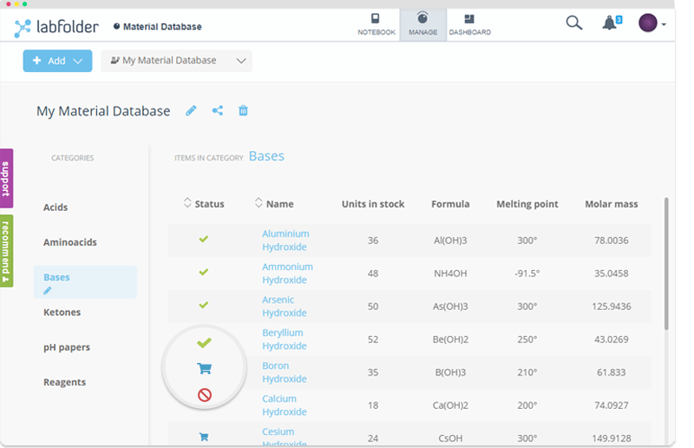This screenshot has width=694, height=448.
Task: Click the Cesium Hydroxide cart status icon
Action: point(204,437)
